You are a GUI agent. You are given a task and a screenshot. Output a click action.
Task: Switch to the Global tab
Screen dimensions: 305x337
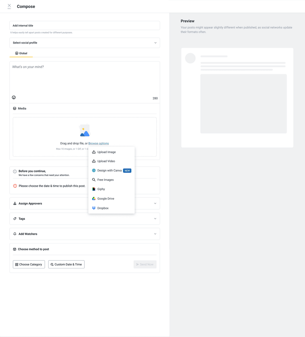21,53
